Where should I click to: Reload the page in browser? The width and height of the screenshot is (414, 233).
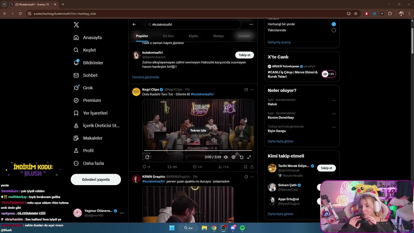[x=20, y=14]
